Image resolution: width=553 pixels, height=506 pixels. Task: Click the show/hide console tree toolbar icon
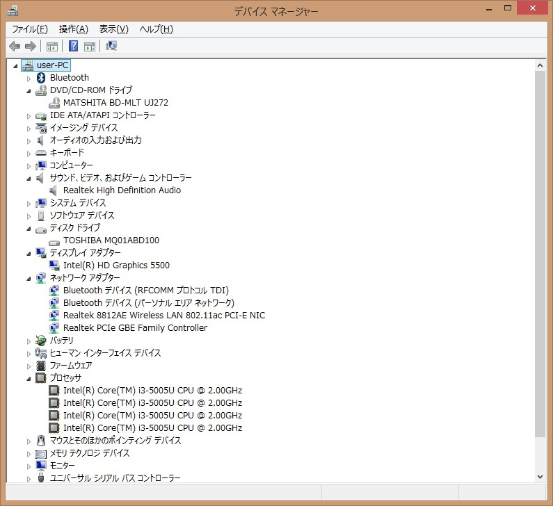pos(52,46)
